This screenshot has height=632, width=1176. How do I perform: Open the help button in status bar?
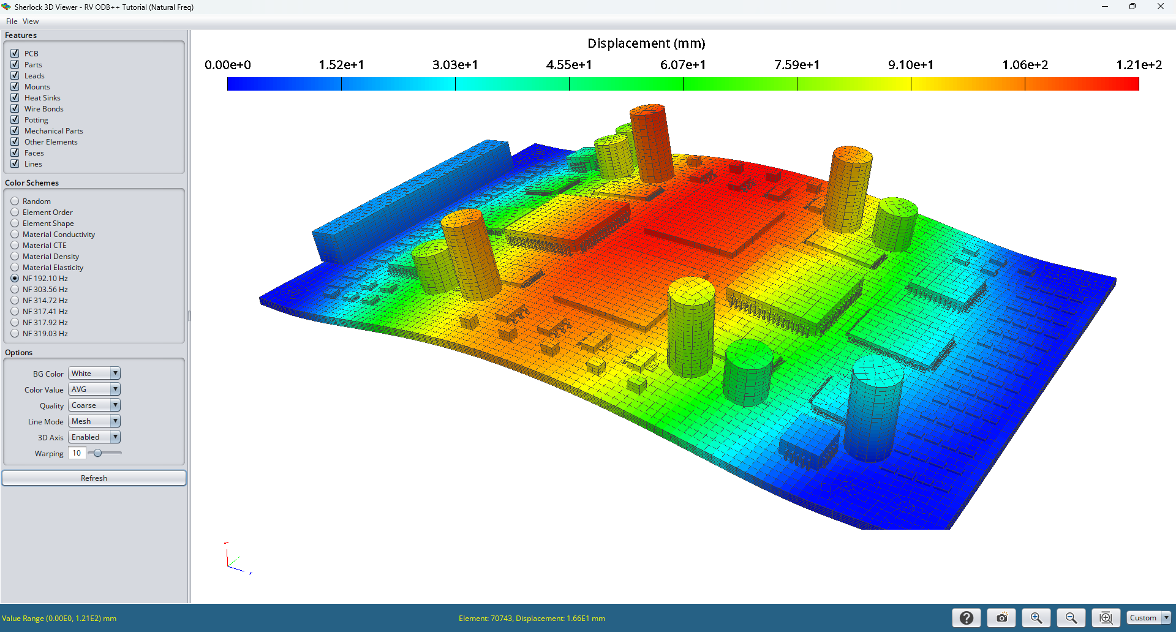click(x=966, y=618)
